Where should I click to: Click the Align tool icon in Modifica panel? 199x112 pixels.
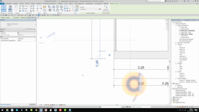tap(50, 7)
